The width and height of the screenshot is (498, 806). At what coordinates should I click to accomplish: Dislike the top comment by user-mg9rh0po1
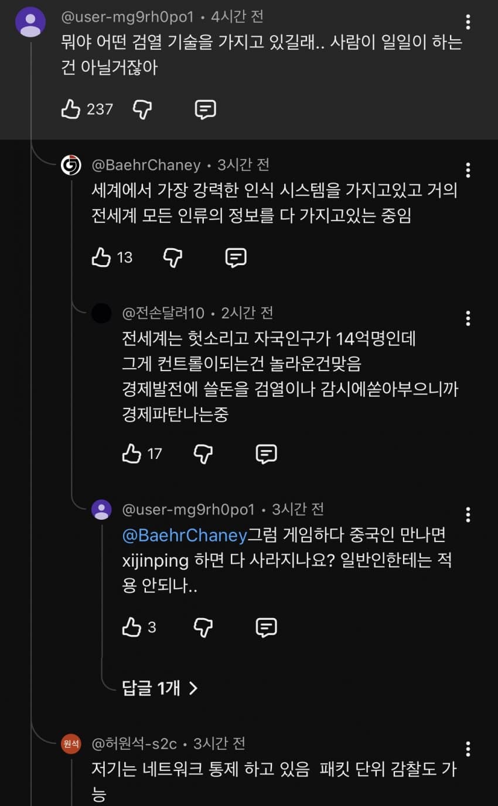point(143,109)
